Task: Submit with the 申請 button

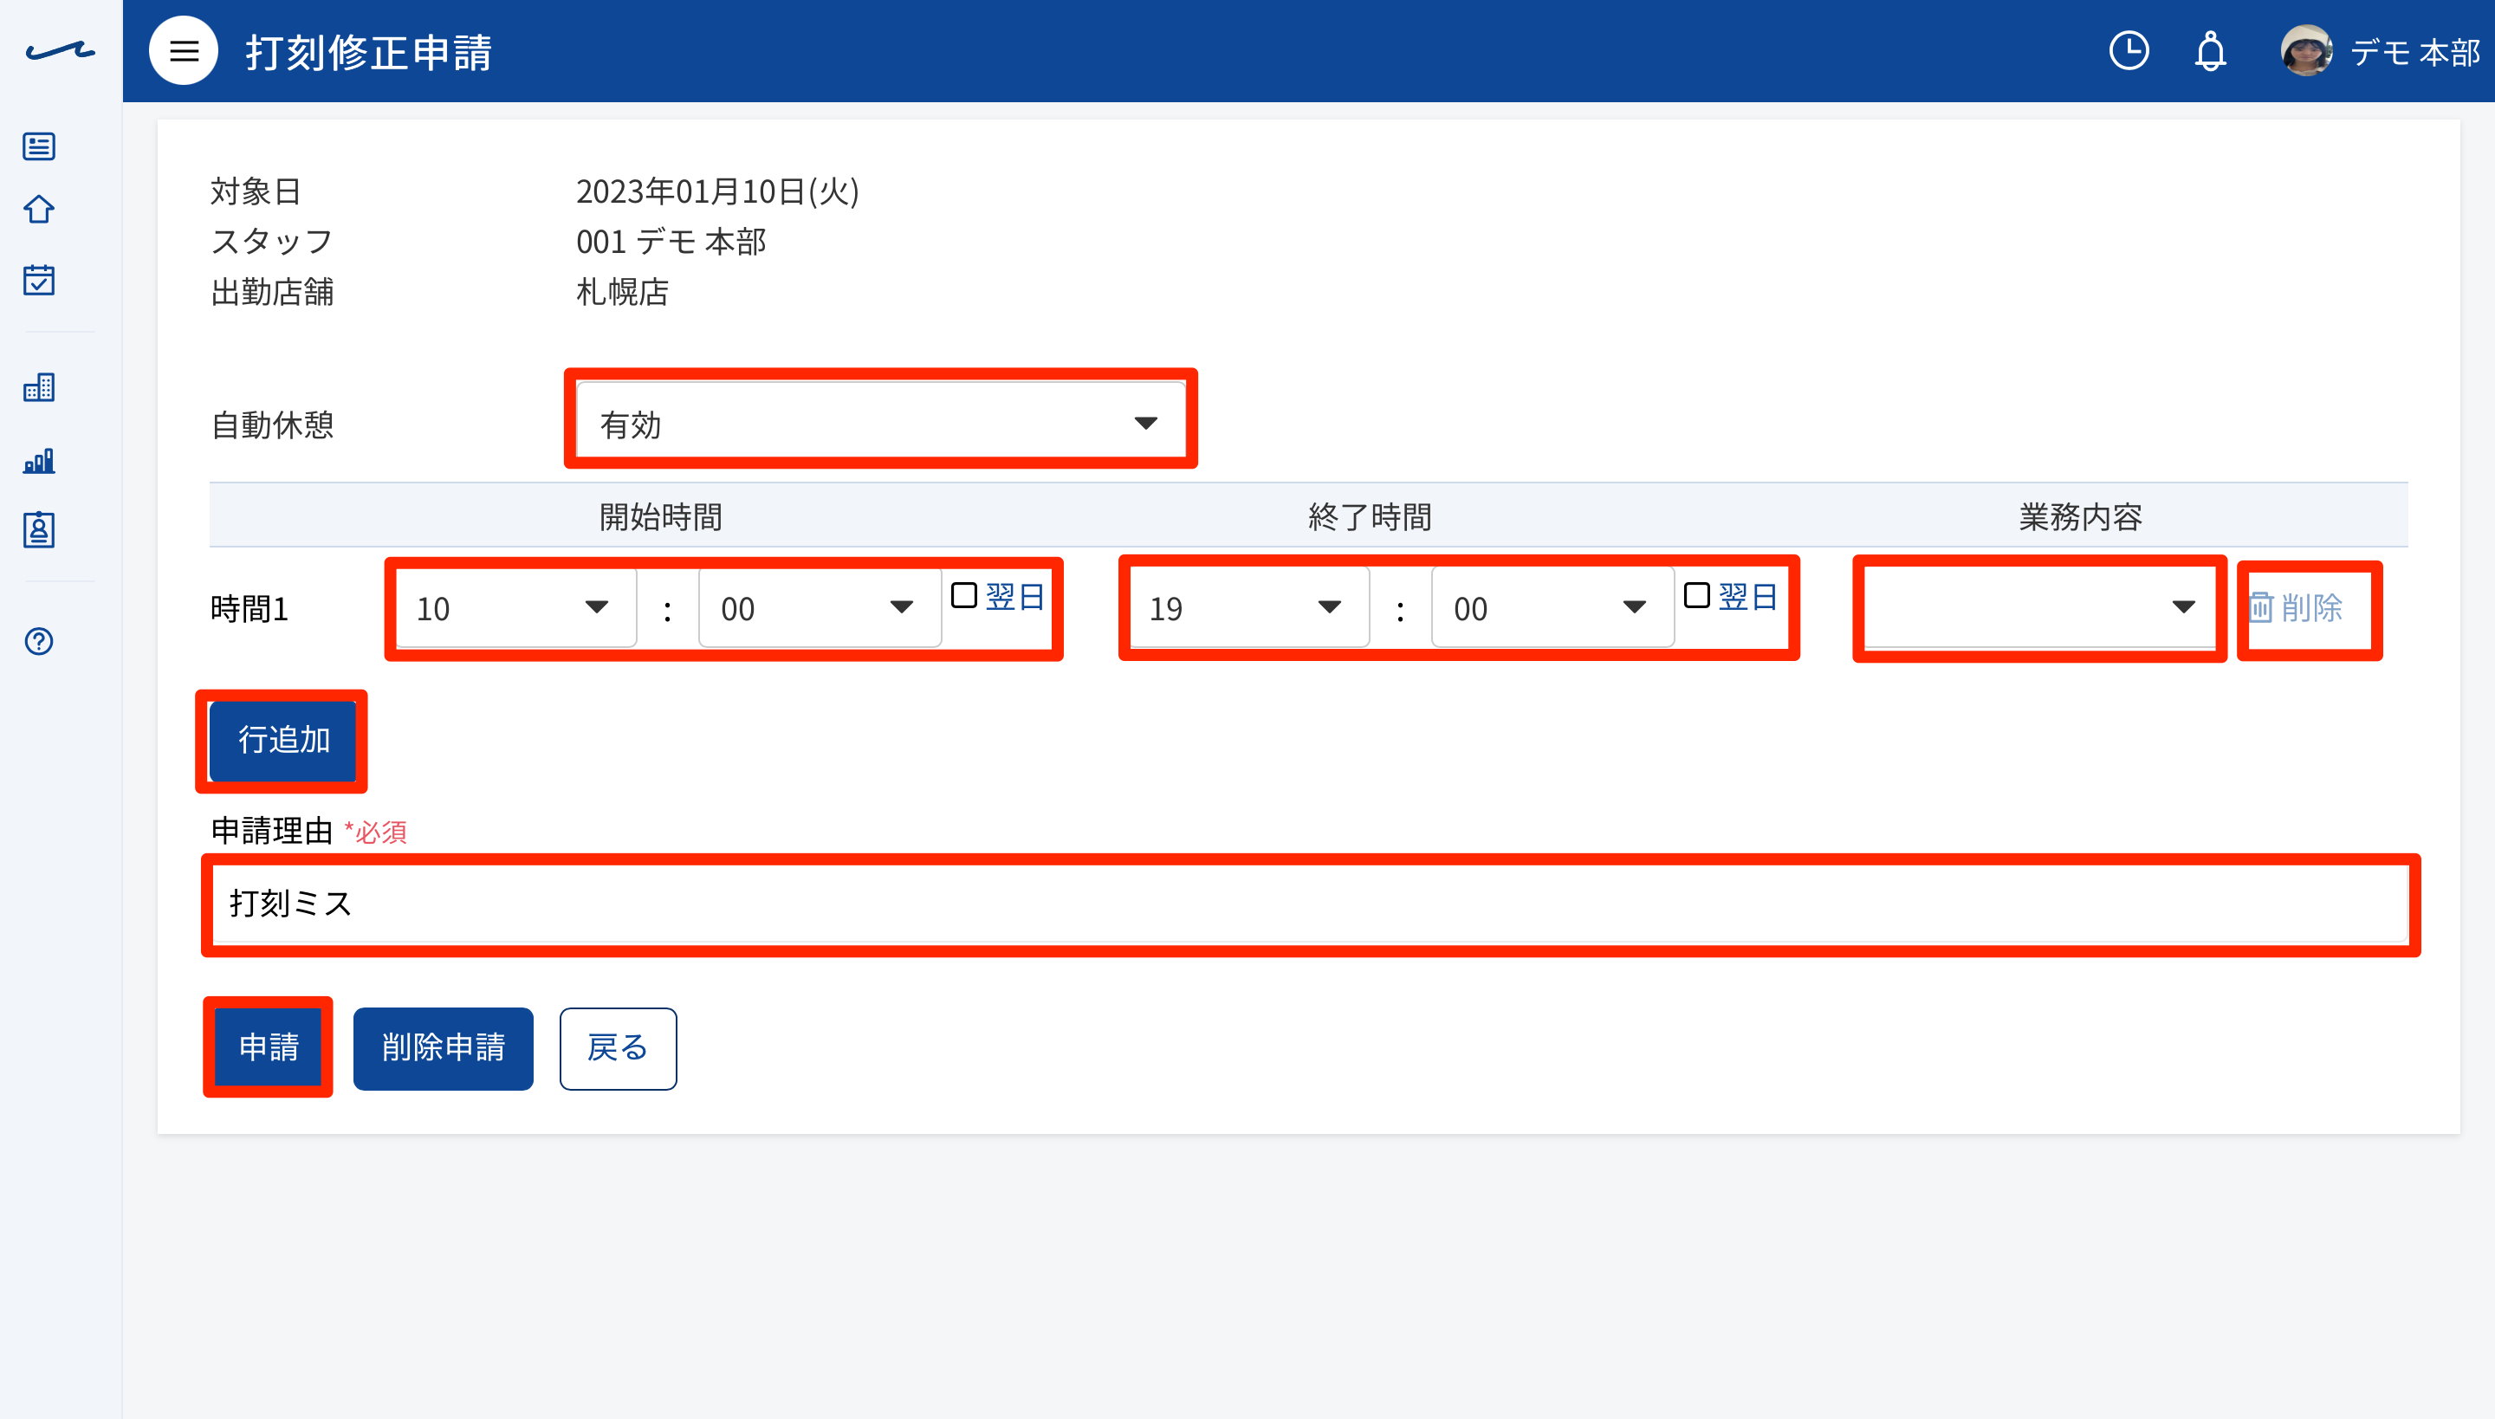Action: pyautogui.click(x=268, y=1047)
